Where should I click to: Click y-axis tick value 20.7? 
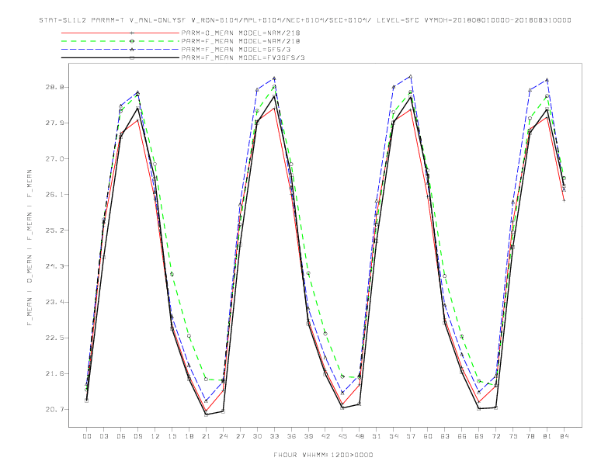point(55,410)
